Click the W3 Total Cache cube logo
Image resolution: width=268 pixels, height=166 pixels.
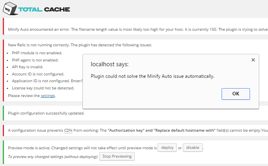click(x=10, y=8)
